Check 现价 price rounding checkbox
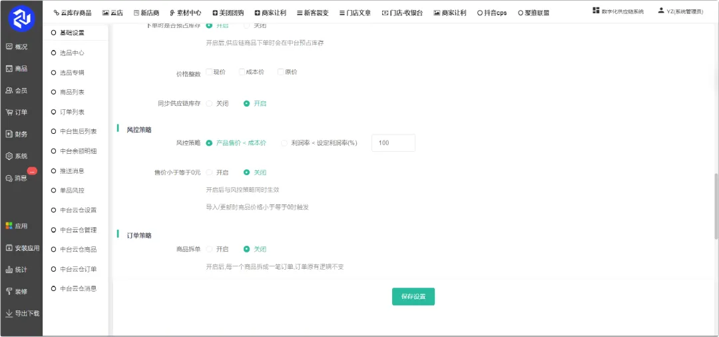 point(209,72)
